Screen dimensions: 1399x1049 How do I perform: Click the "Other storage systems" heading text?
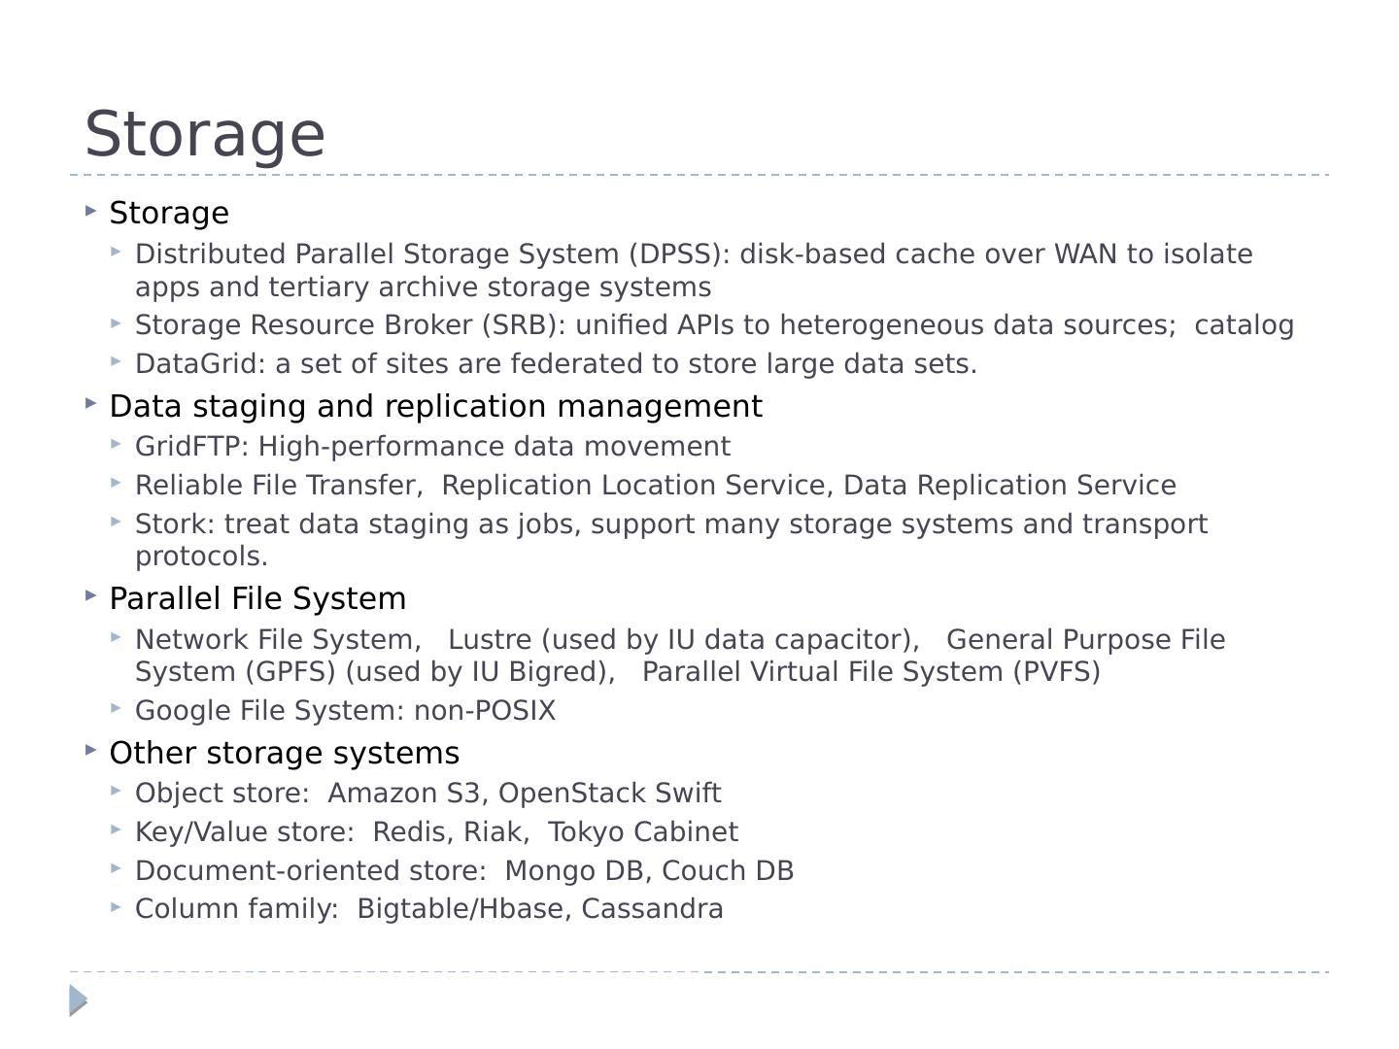(284, 753)
